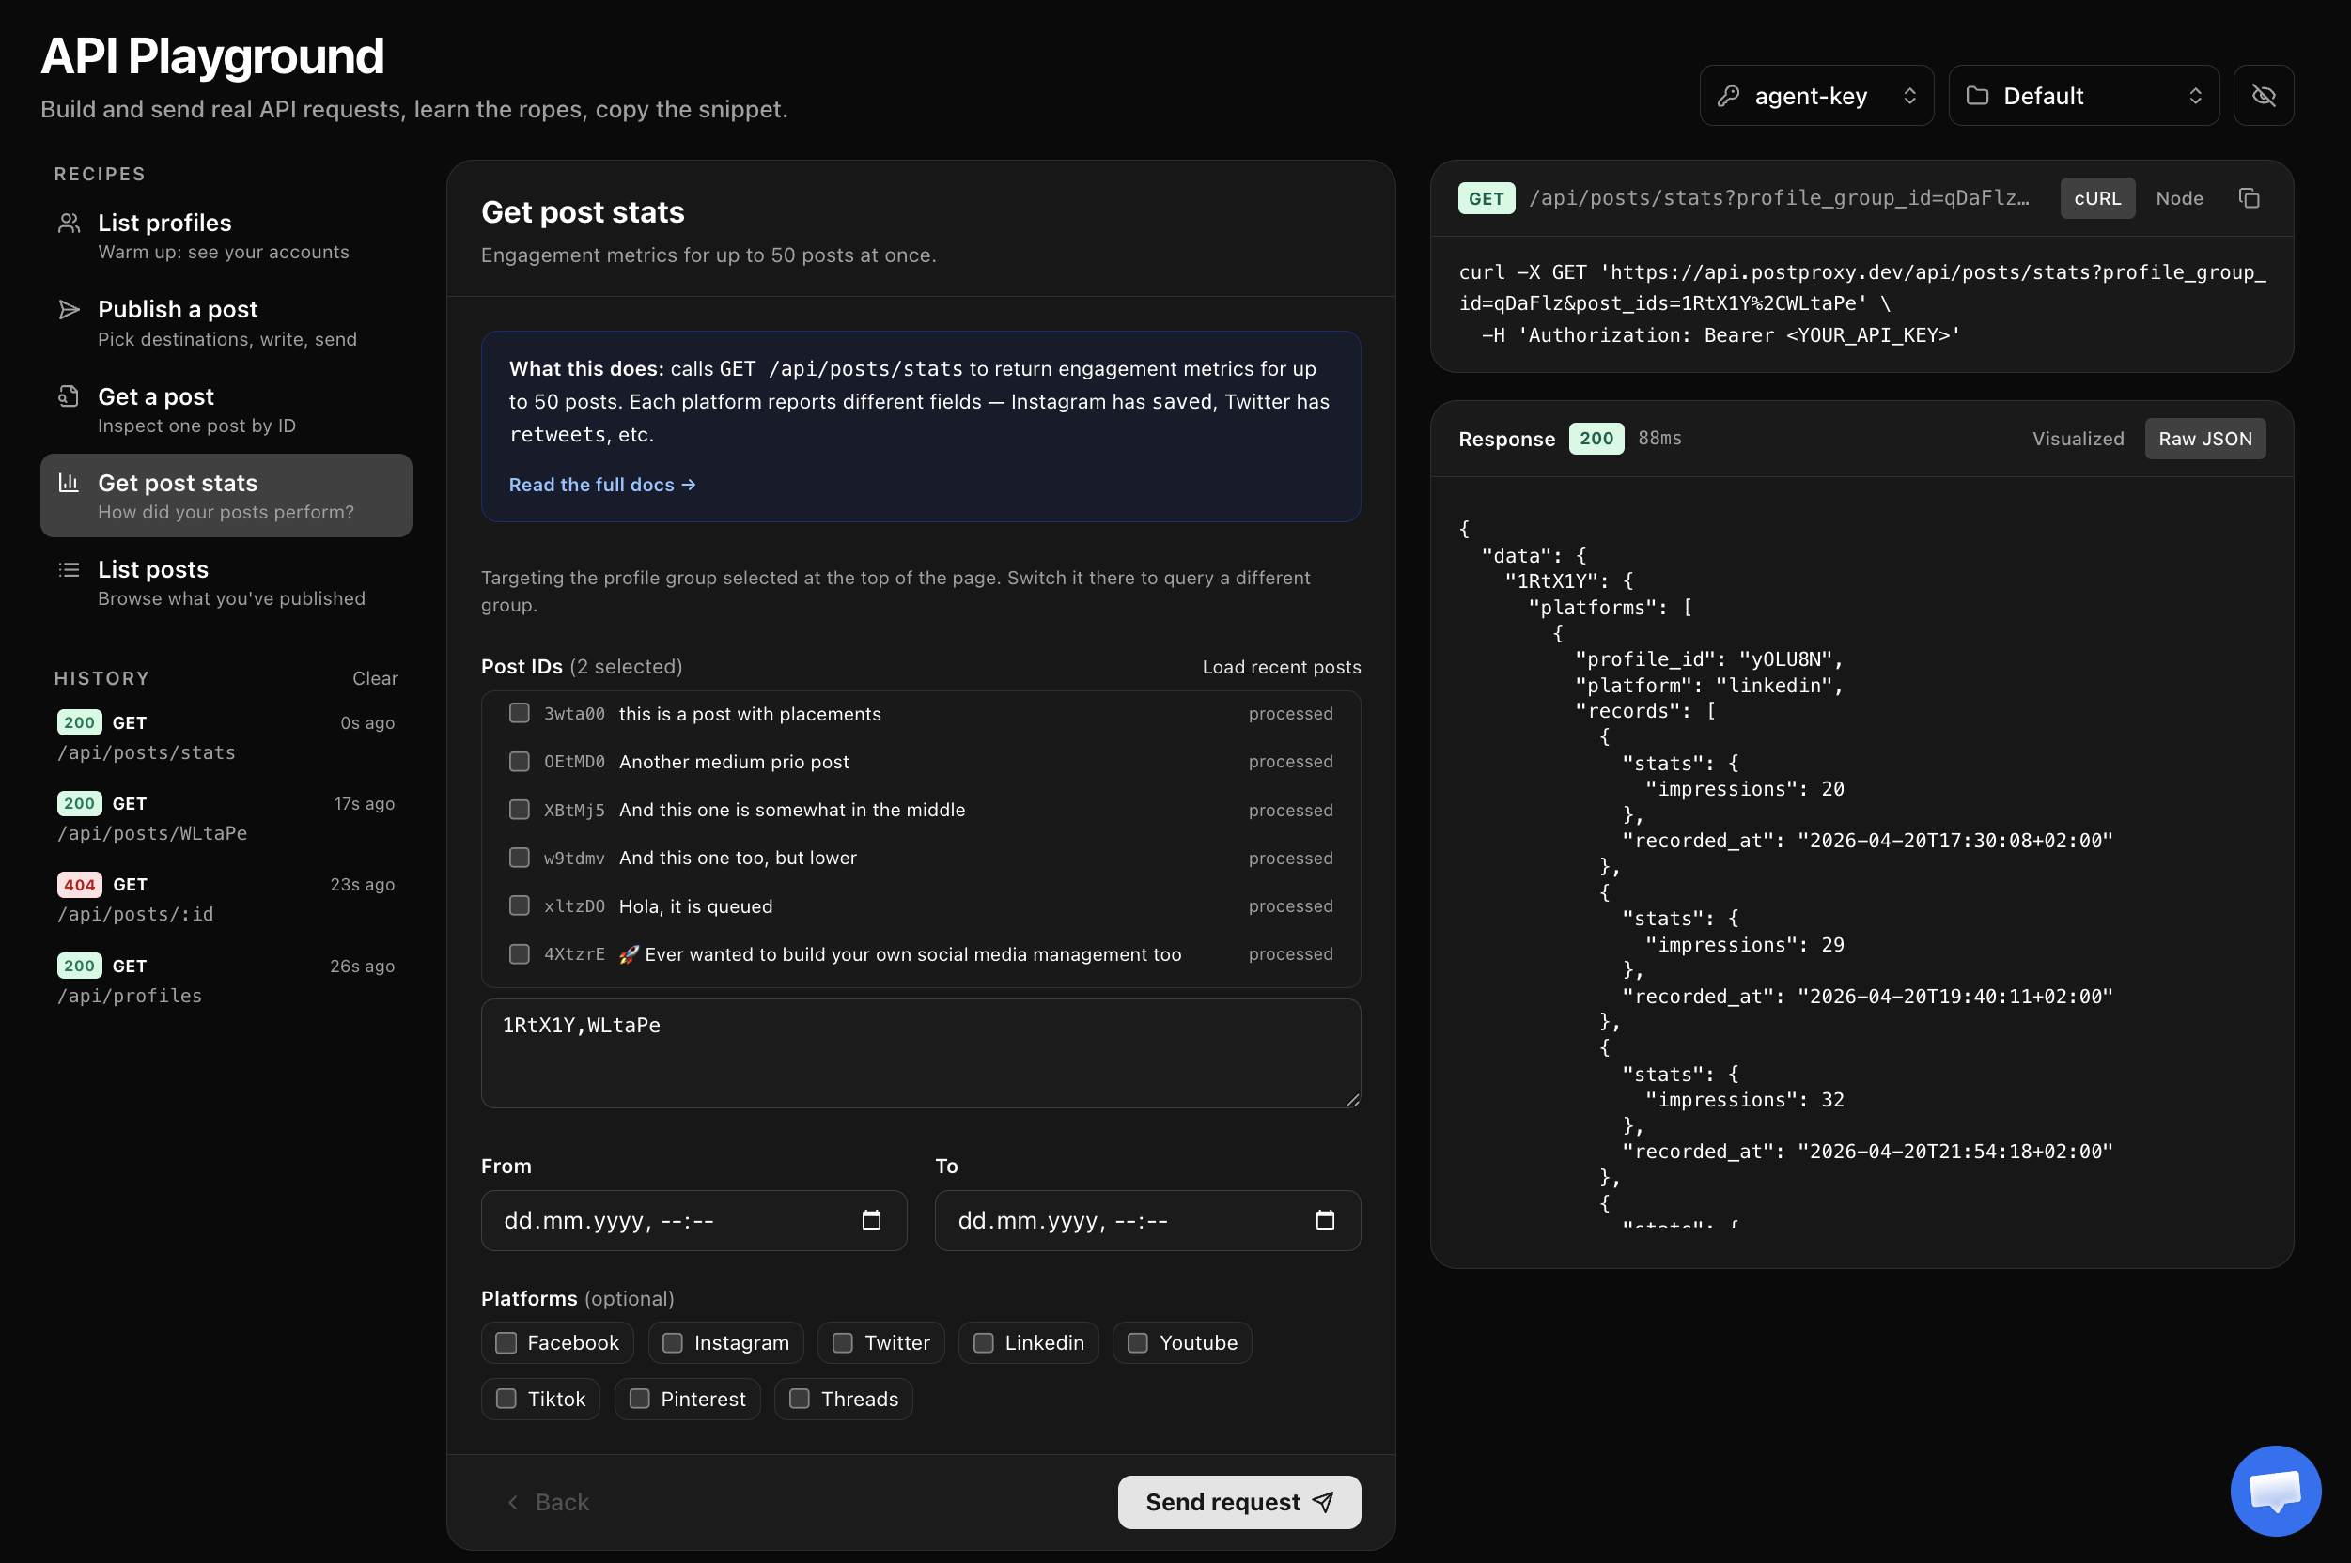Click the From date input field
2351x1563 pixels.
click(694, 1220)
